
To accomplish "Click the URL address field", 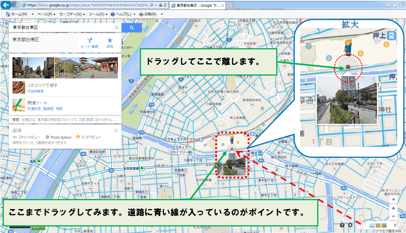I will [88, 5].
